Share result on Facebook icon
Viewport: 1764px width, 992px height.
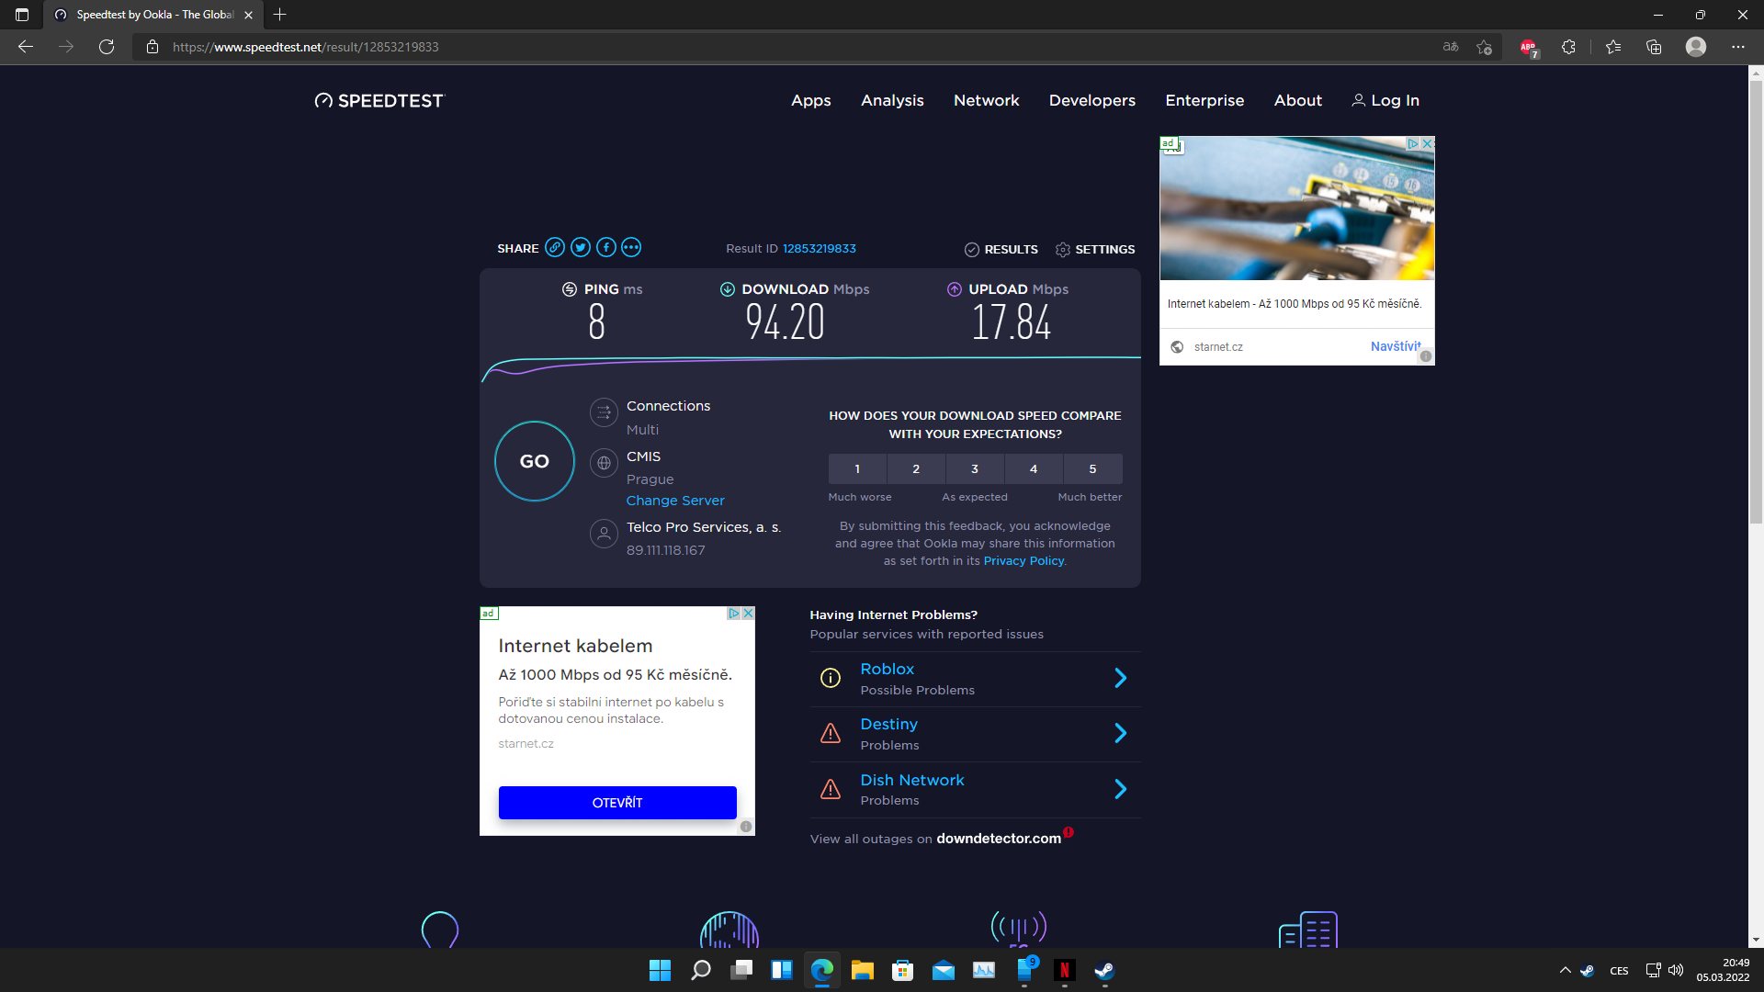[605, 247]
